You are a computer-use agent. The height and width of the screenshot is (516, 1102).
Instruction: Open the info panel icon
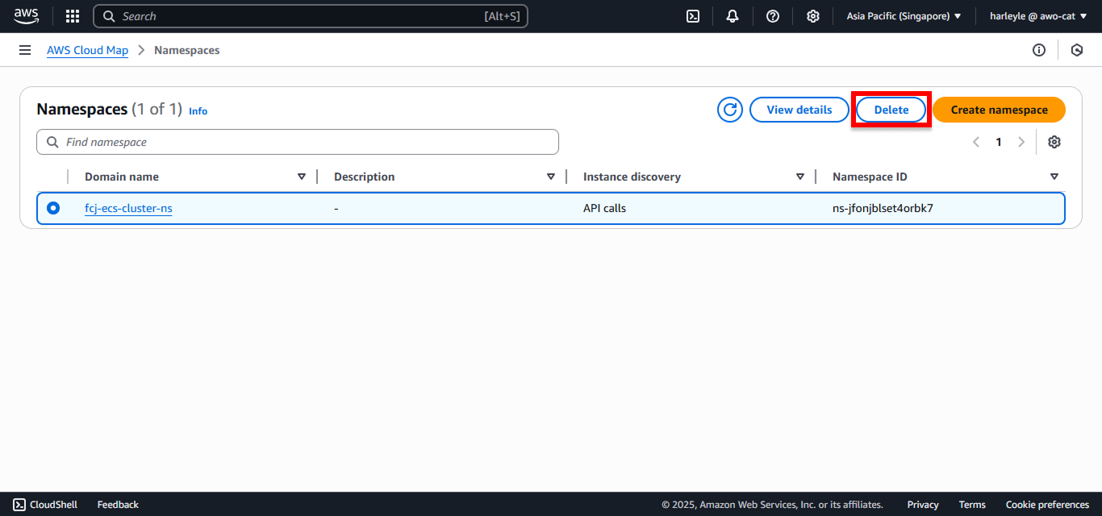(1039, 50)
